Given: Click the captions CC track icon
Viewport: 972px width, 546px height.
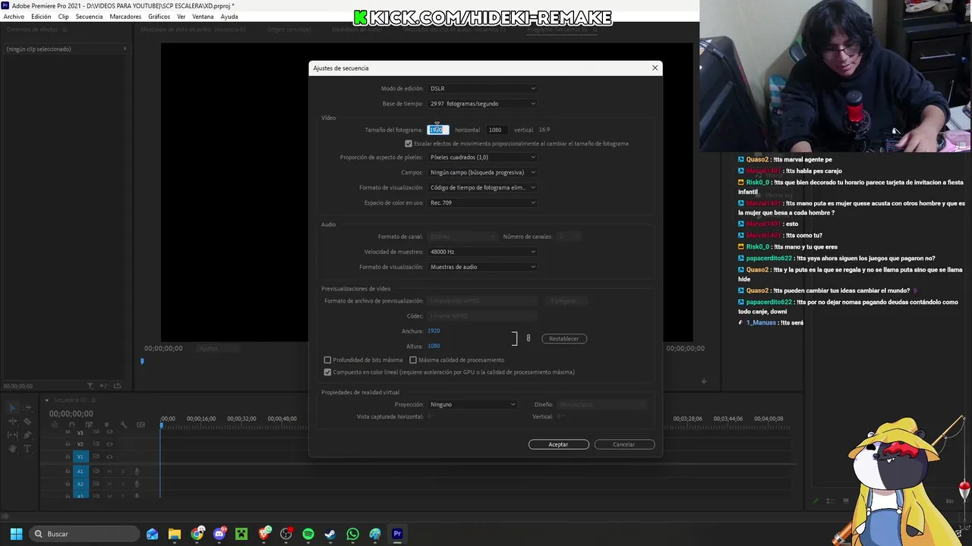Looking at the screenshot, I should pos(140,425).
